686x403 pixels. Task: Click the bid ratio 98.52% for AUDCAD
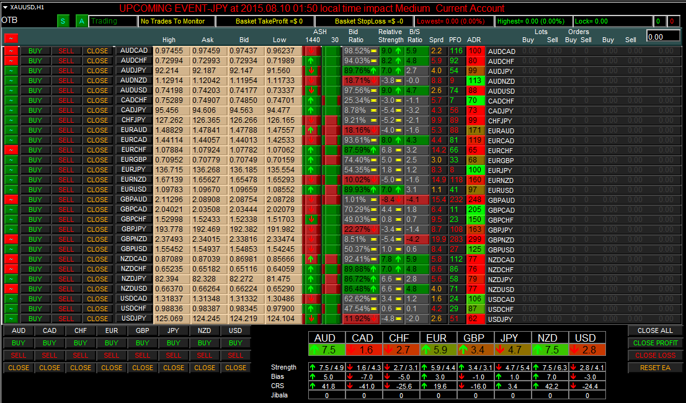(360, 51)
